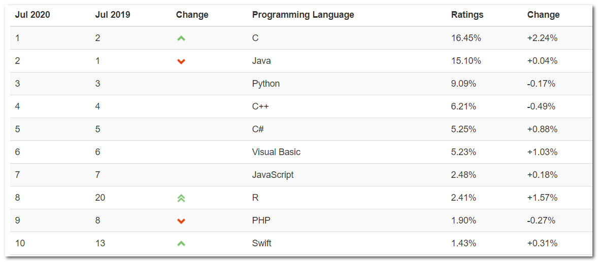Click the 16.45% rating for C
Viewport: 598px width, 262px height.
click(466, 38)
